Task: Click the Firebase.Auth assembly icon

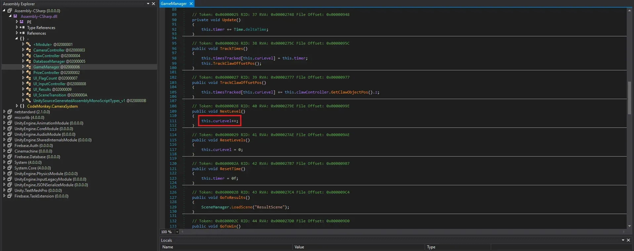Action: click(10, 146)
